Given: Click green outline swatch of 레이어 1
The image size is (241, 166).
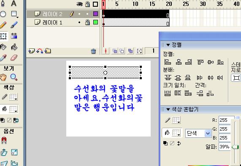Looking at the screenshot, I should coord(96,22).
